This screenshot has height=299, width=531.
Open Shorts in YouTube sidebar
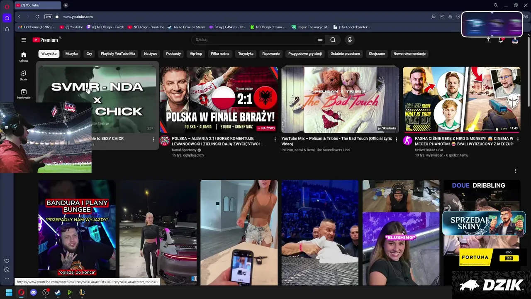(24, 76)
